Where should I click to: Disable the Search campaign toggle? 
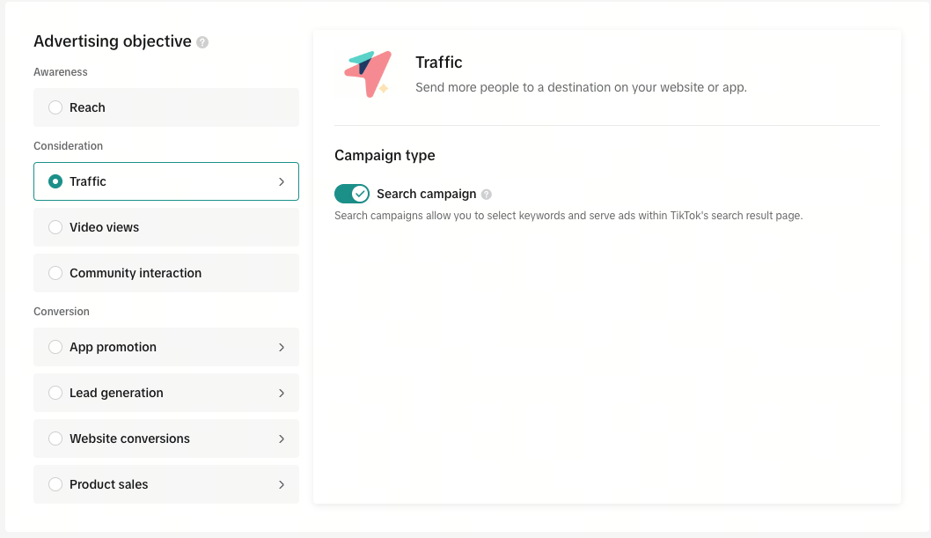(351, 194)
